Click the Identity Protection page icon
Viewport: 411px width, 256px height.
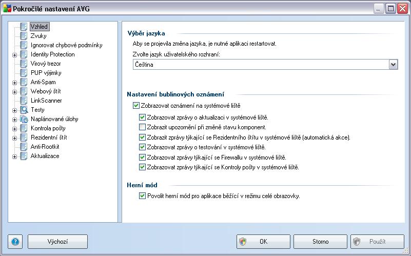pos(24,54)
